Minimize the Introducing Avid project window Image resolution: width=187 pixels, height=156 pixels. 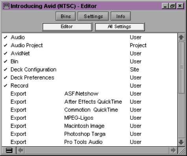click(165, 6)
